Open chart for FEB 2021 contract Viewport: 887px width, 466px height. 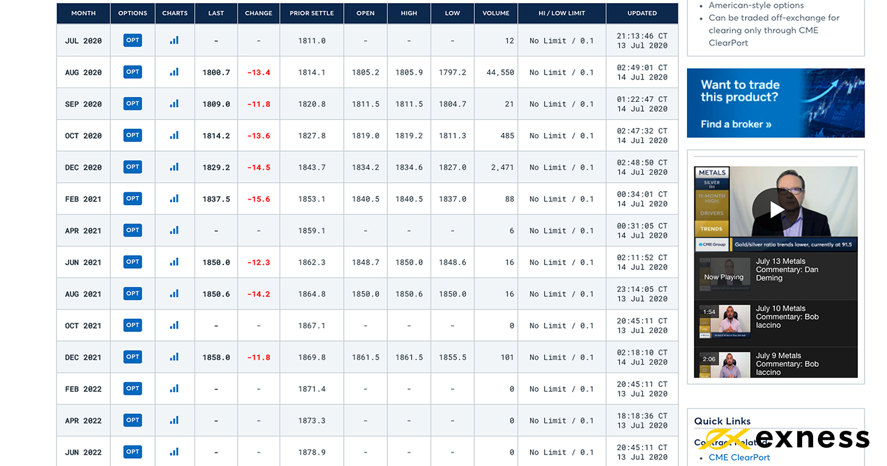click(175, 198)
